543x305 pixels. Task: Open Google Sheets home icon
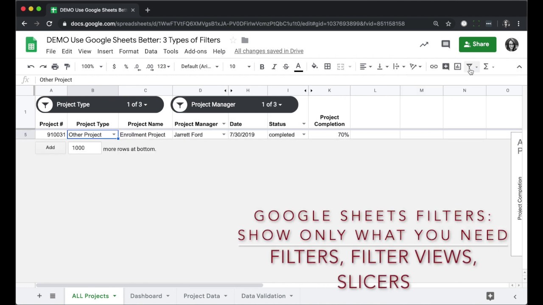pyautogui.click(x=31, y=44)
